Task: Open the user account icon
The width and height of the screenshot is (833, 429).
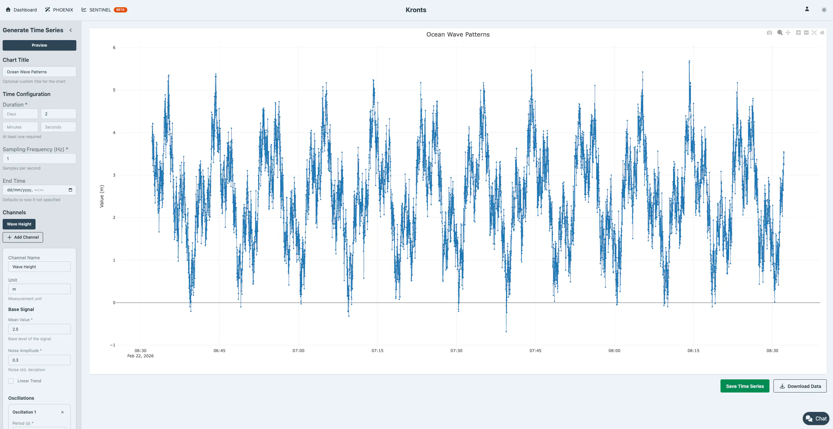Action: pos(807,10)
